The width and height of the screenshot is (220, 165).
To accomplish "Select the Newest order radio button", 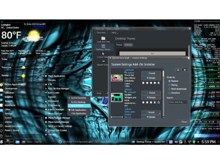I will (x=169, y=81).
